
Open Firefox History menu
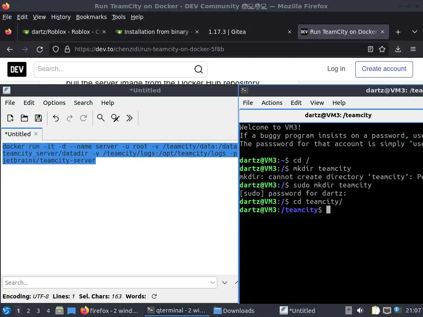pos(61,17)
